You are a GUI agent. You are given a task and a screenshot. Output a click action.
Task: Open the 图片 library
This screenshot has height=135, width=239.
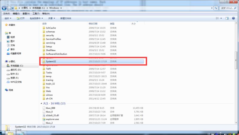pos(13,41)
